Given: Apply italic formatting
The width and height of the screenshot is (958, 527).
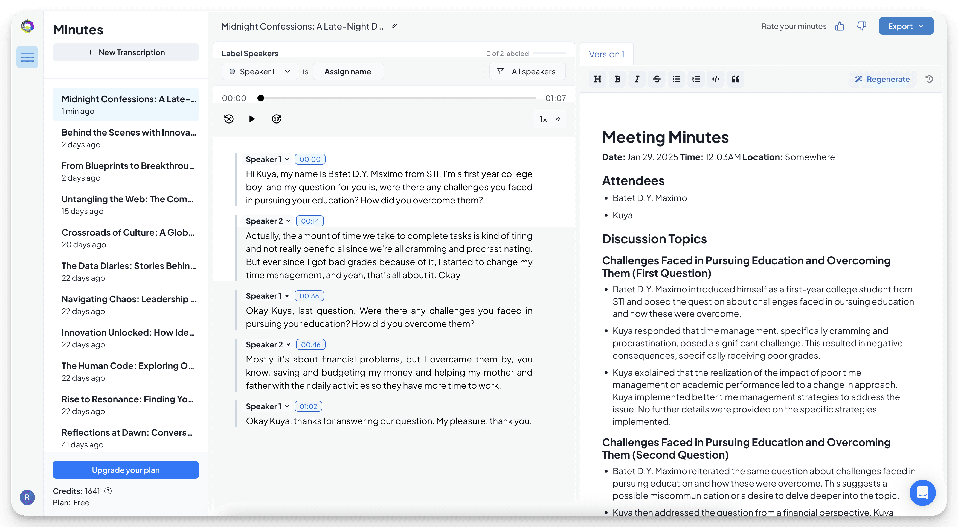Looking at the screenshot, I should (637, 79).
